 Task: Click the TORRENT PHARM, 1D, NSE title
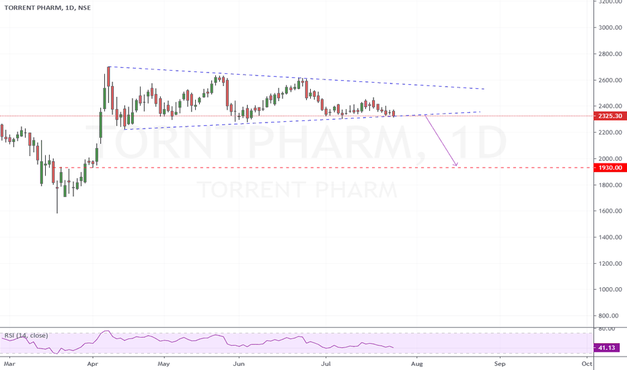(x=48, y=7)
